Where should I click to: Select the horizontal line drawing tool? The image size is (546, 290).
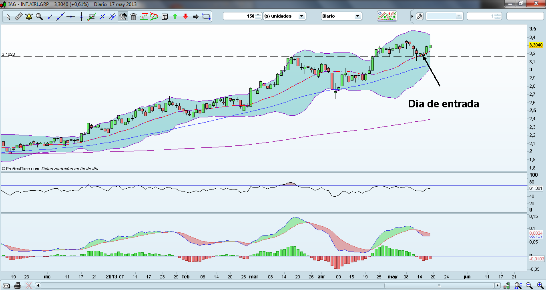point(71,16)
